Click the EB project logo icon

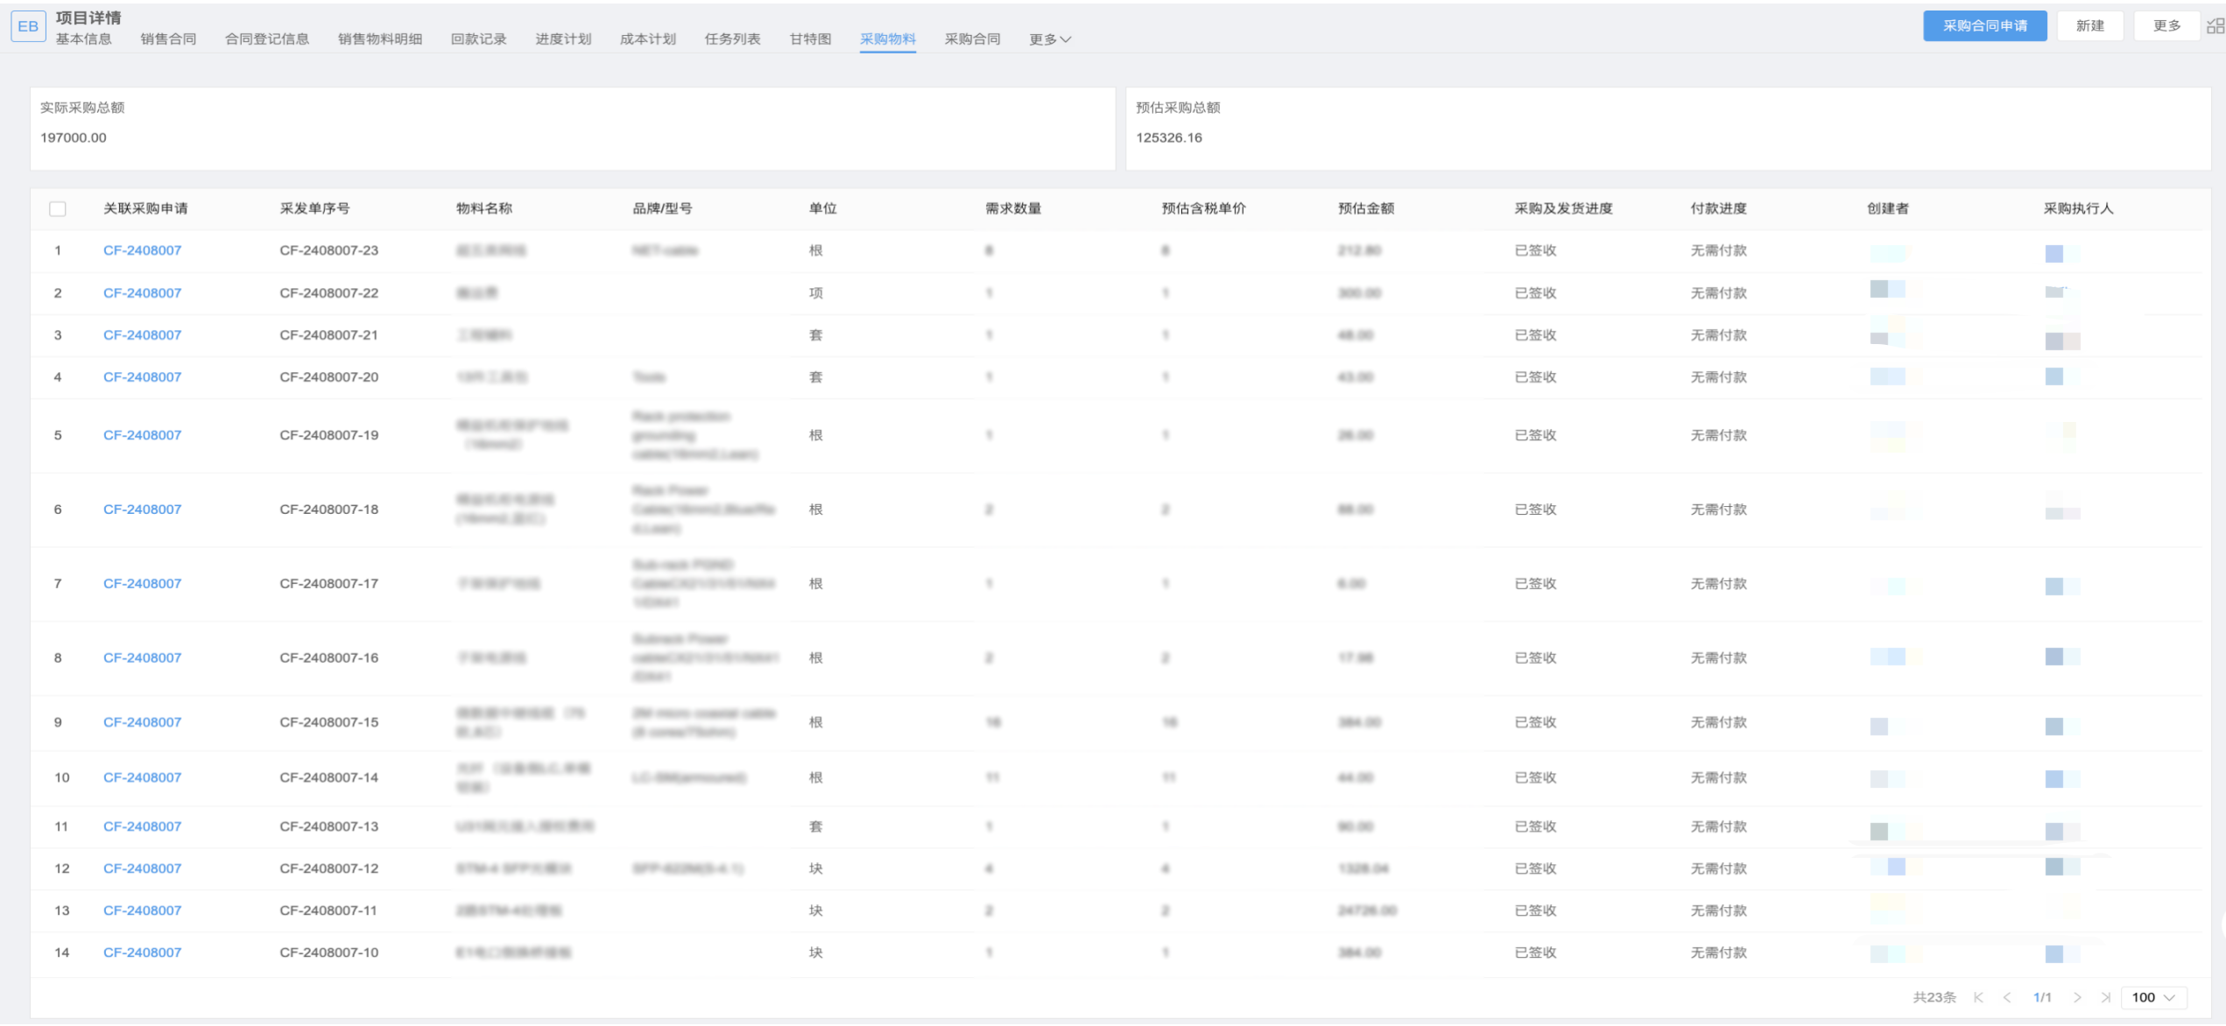(28, 26)
